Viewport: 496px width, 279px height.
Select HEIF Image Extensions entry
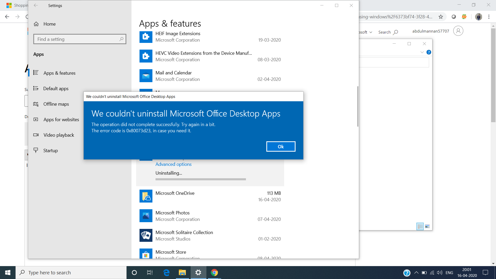click(210, 37)
